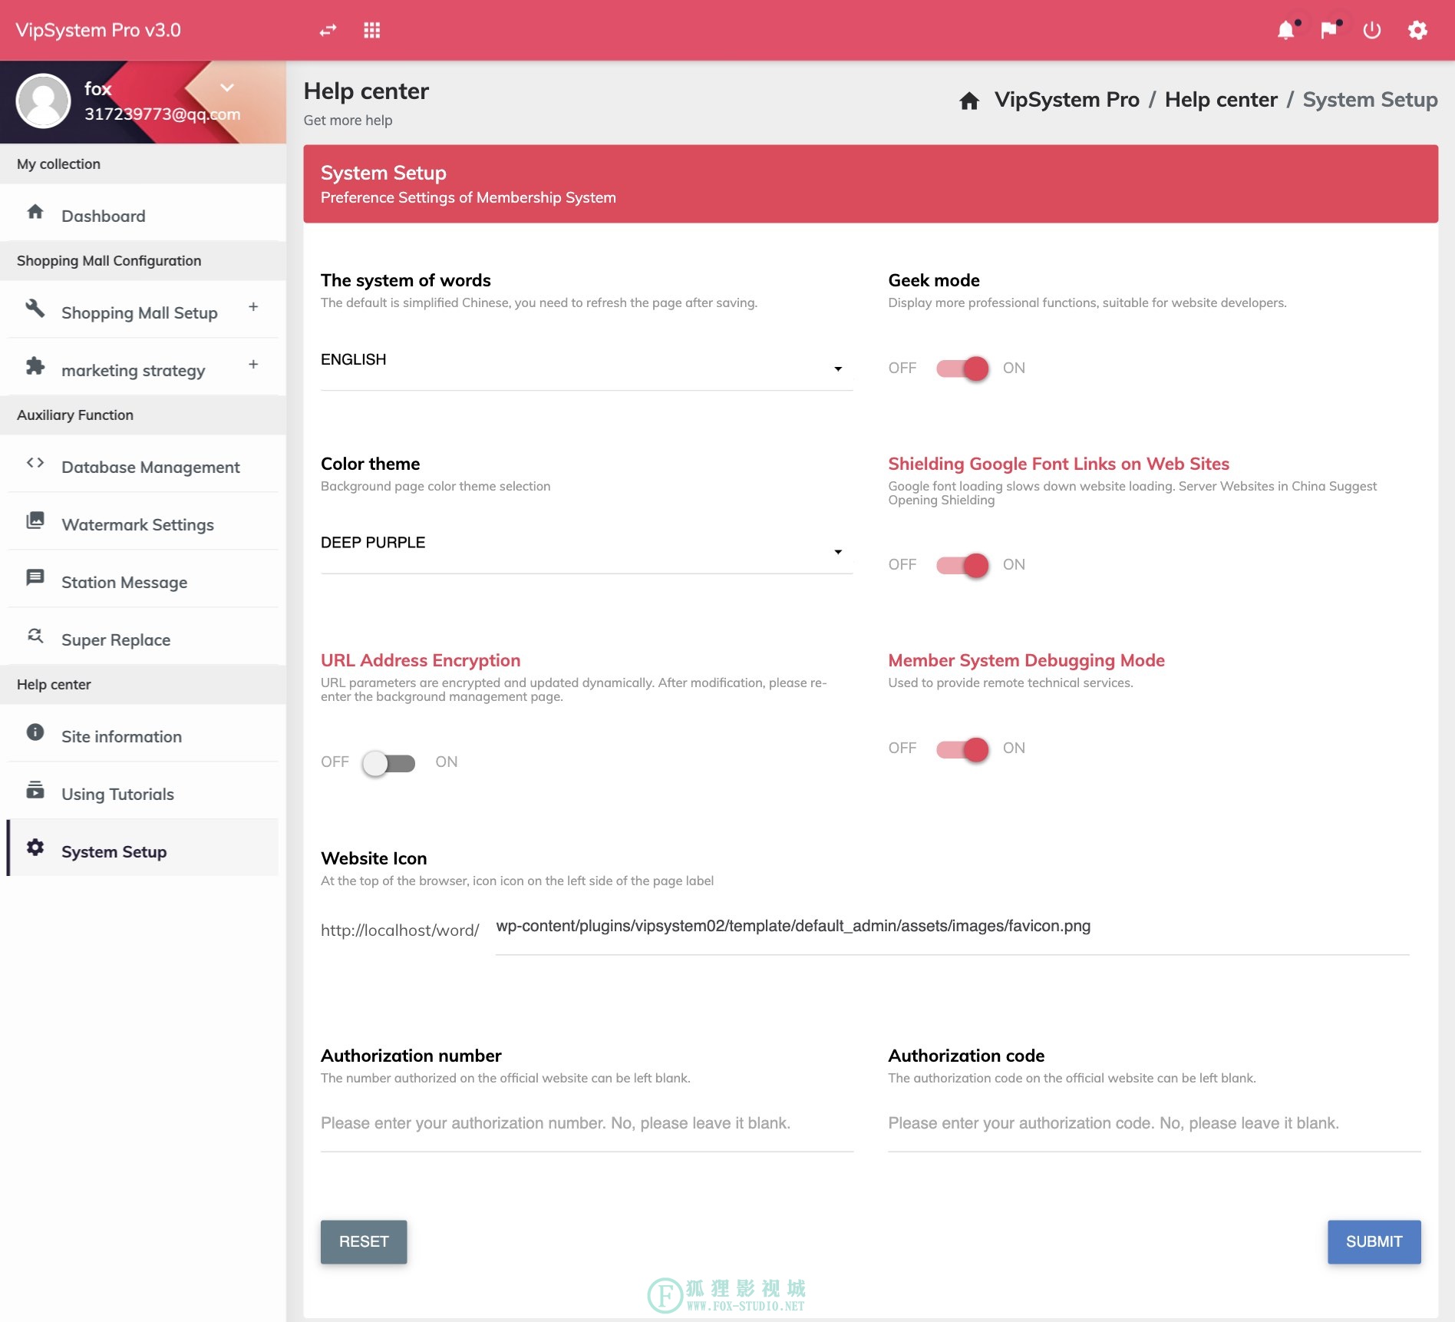Open notifications bell icon

[x=1286, y=31]
